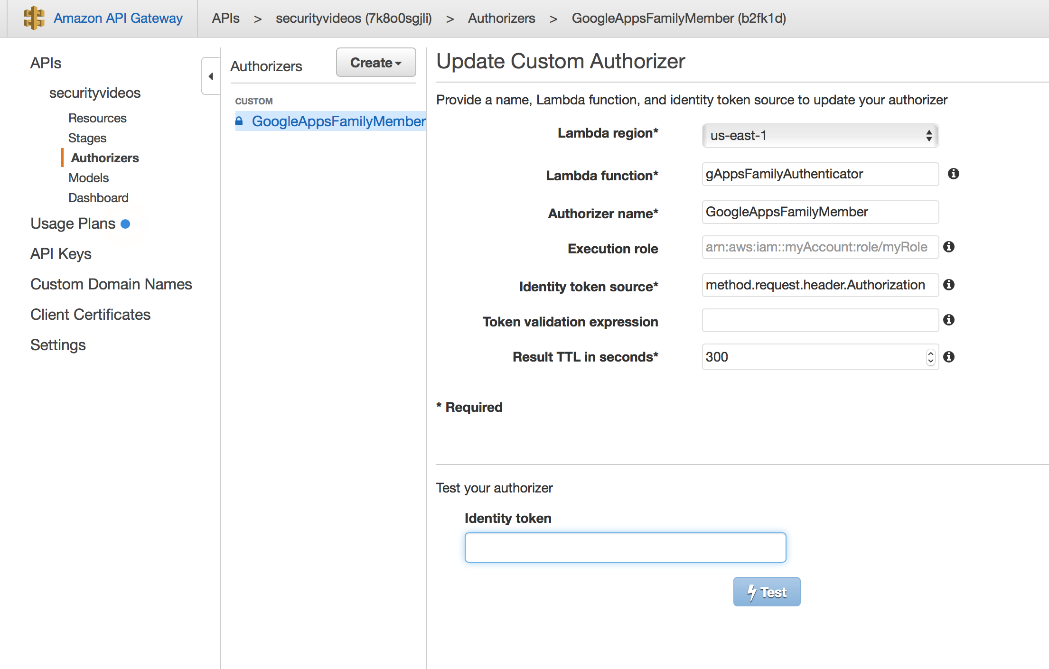Select APIs in the left sidebar

[x=46, y=63]
